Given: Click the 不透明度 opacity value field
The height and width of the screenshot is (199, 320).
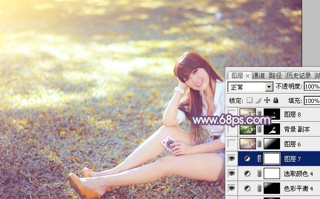Looking at the screenshot, I should pyautogui.click(x=312, y=86).
